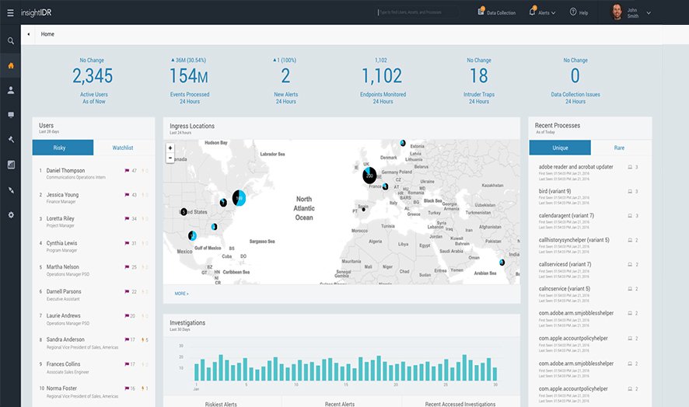Select the Risky users tab
Screen dimensions: 689x407
click(x=63, y=148)
